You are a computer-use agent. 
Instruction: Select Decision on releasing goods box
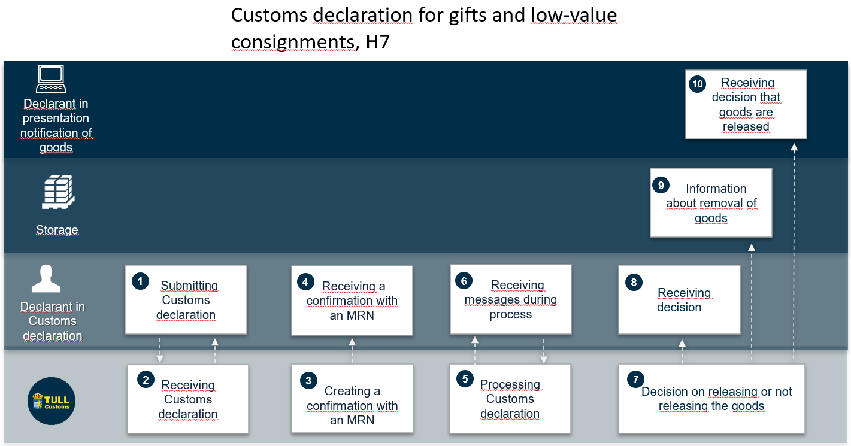711,398
